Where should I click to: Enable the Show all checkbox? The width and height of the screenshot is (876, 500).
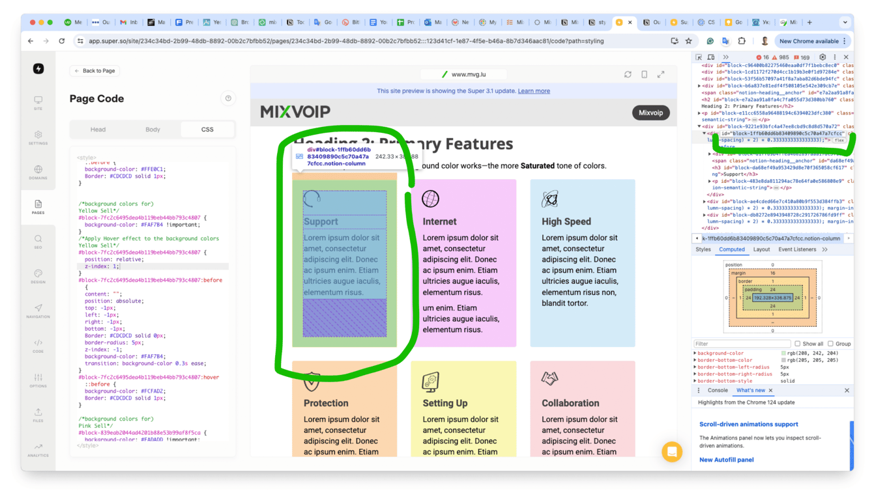pos(797,344)
